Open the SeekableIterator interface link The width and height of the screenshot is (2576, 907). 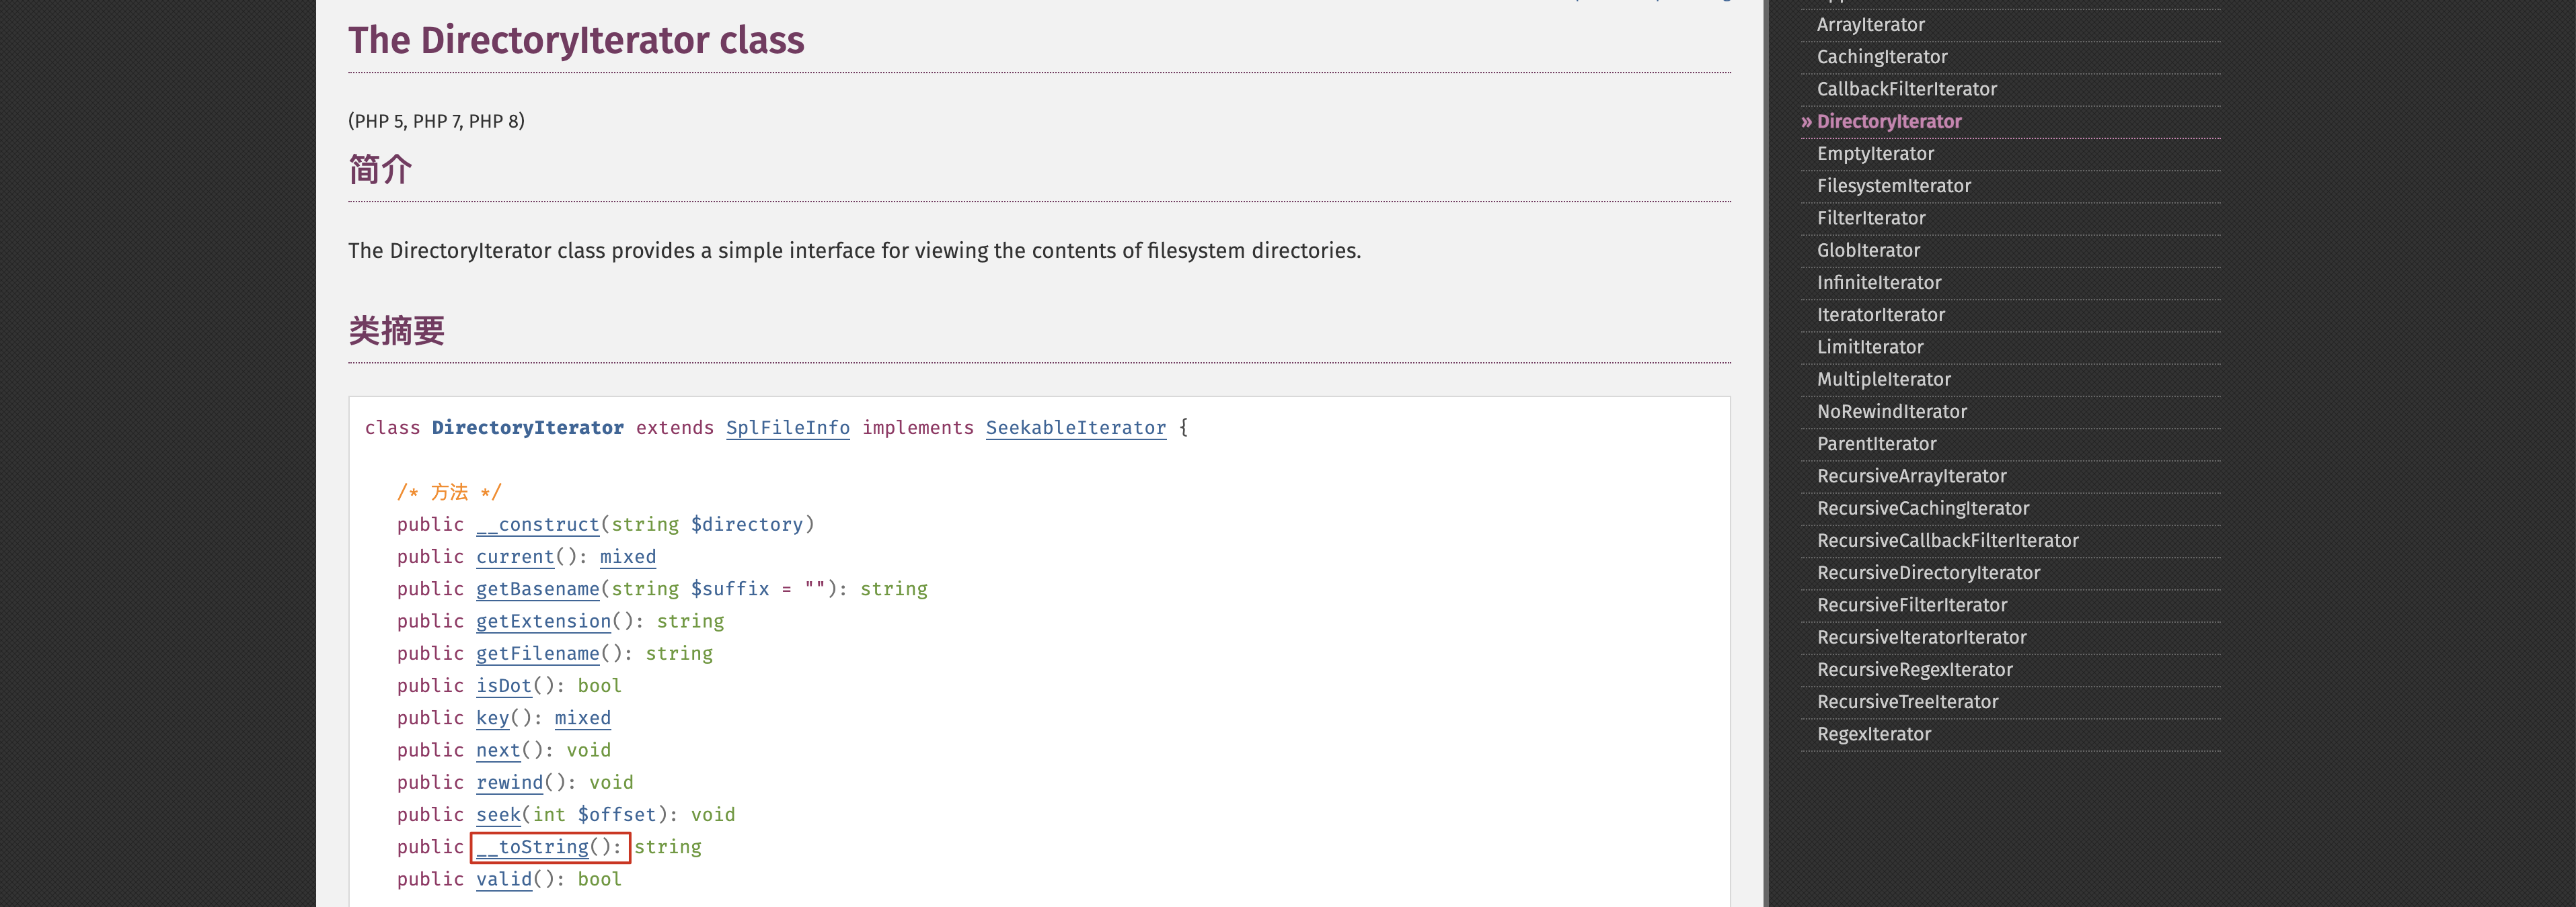coord(1075,427)
